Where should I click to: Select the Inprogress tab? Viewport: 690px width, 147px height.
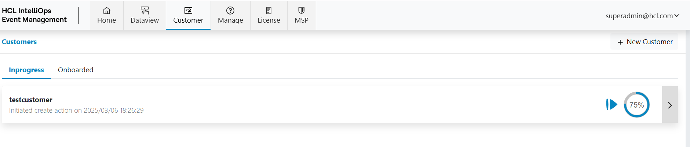click(26, 70)
